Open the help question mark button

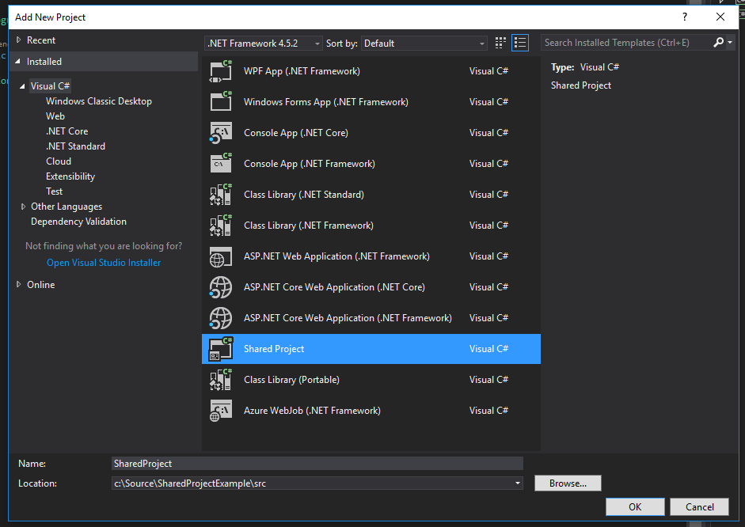coord(685,17)
